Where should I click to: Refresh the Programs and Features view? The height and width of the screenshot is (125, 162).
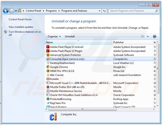[104, 11]
